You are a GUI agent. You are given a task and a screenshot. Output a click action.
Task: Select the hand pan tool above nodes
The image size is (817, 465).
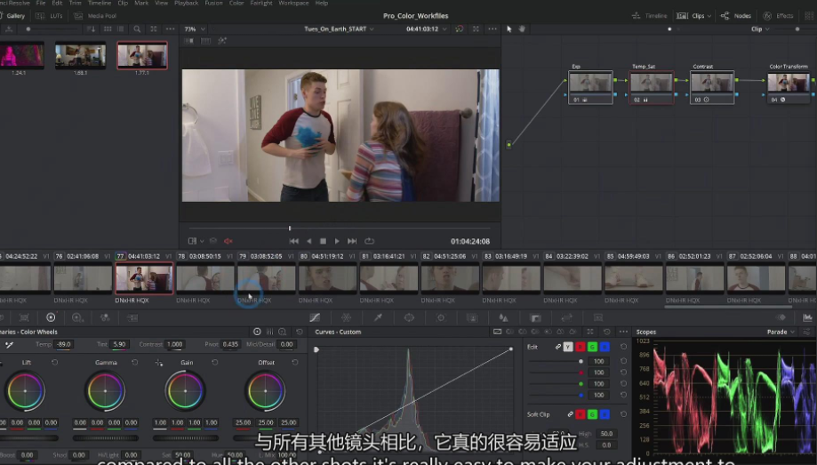(x=522, y=29)
